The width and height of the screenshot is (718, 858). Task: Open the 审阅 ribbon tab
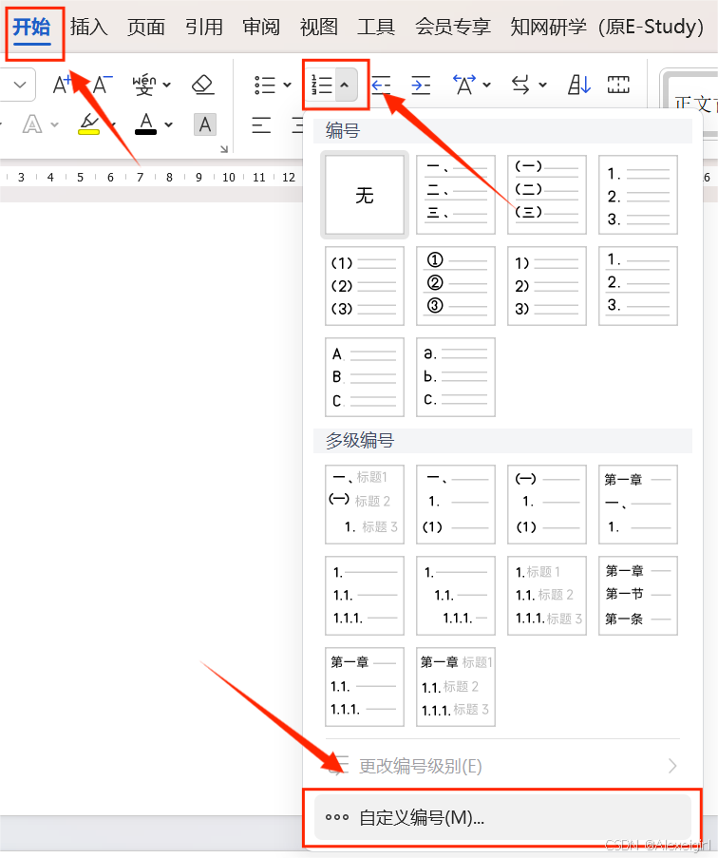(x=261, y=27)
